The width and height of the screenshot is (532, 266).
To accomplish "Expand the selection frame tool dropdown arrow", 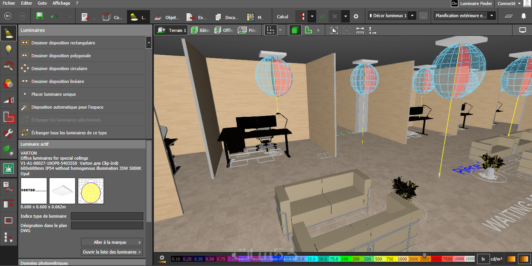I will point(280,30).
